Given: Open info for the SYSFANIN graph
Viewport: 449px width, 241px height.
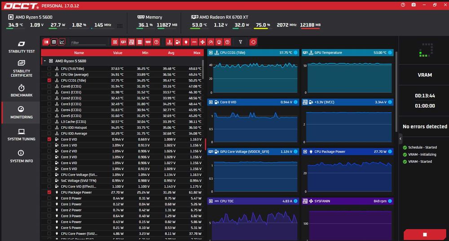Looking at the screenshot, I should coord(390,201).
